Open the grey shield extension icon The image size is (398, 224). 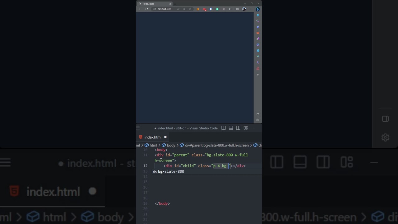tap(224, 9)
